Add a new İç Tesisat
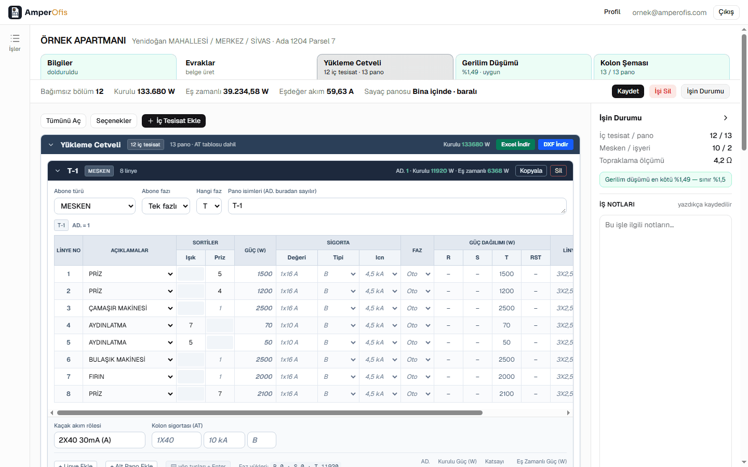Image resolution: width=748 pixels, height=467 pixels. tap(174, 121)
